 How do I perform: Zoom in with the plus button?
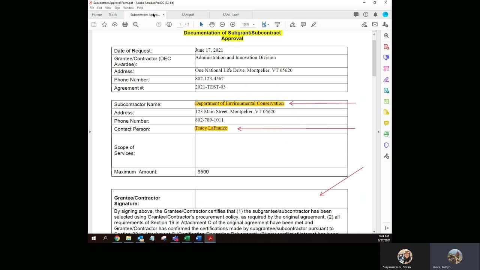point(232,24)
